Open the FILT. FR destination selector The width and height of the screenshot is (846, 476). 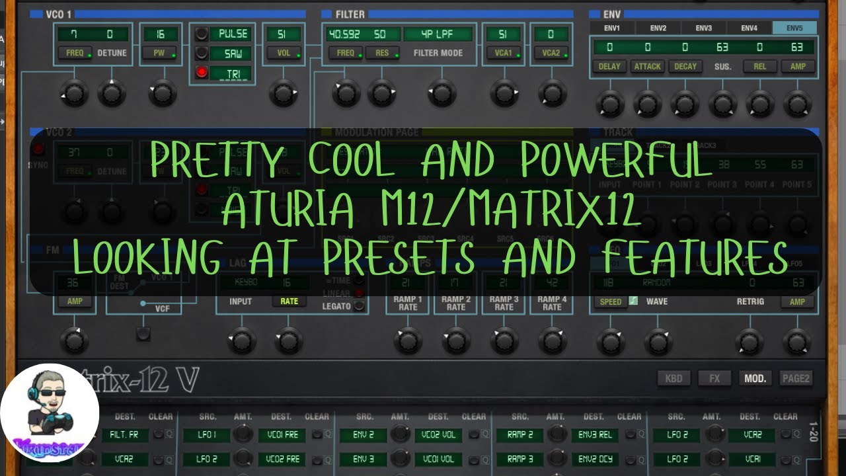tap(125, 435)
